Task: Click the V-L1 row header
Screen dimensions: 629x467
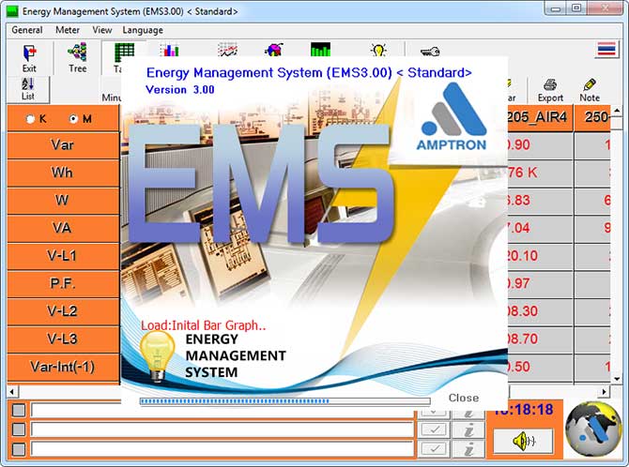Action: (63, 256)
